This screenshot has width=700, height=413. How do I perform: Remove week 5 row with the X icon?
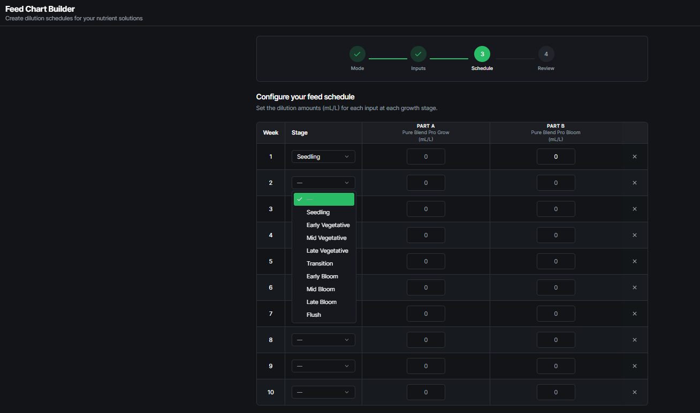click(635, 261)
